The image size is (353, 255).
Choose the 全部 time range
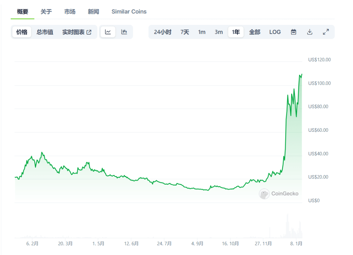[255, 32]
